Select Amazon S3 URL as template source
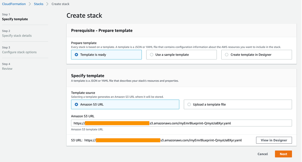Viewport: 302px width, 162px height. point(125,104)
